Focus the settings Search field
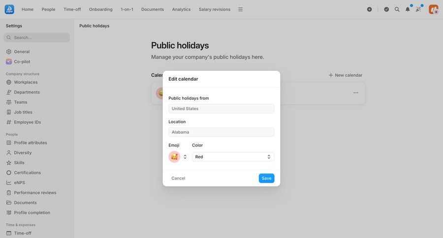This screenshot has height=238, width=443. click(37, 37)
